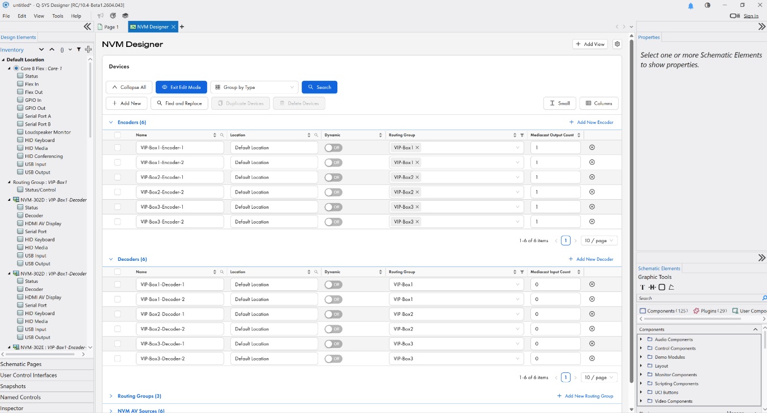Enable the Dynamic switch for VIP-Box2-Decoder-1

(333, 314)
